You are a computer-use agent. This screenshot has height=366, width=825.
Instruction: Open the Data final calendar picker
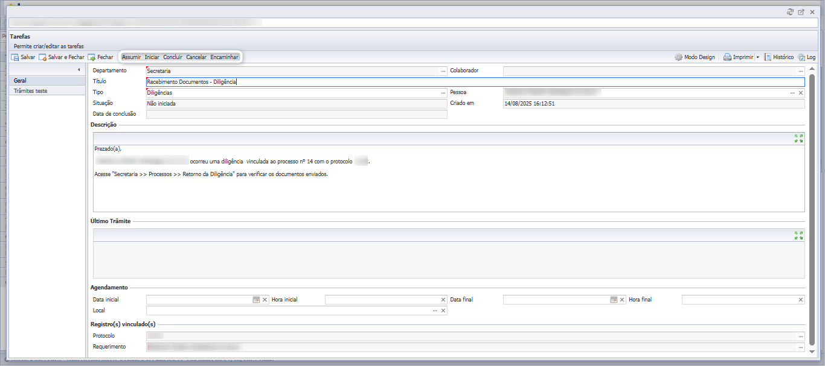(614, 300)
